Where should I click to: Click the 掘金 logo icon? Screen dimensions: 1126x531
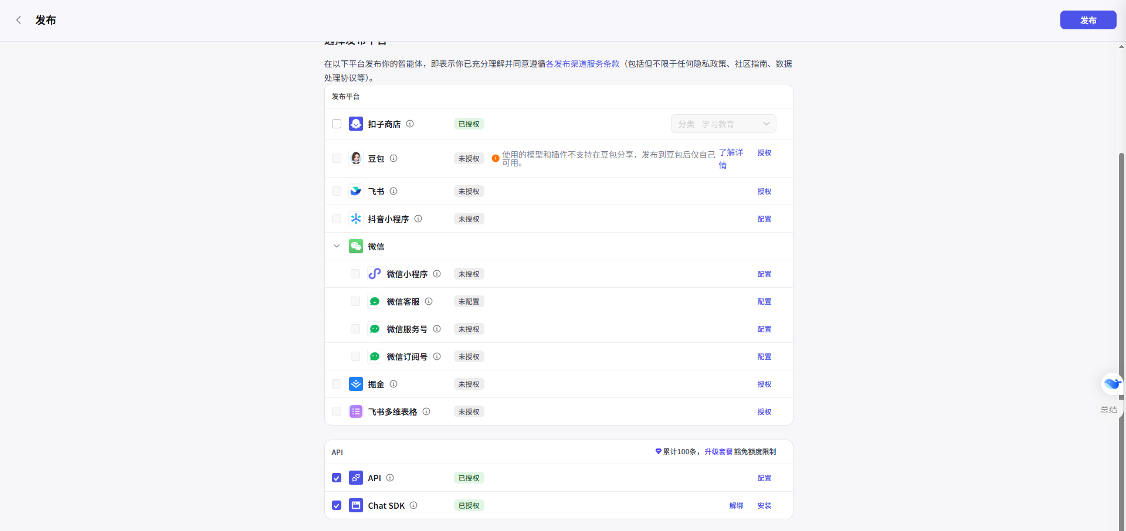(x=356, y=384)
